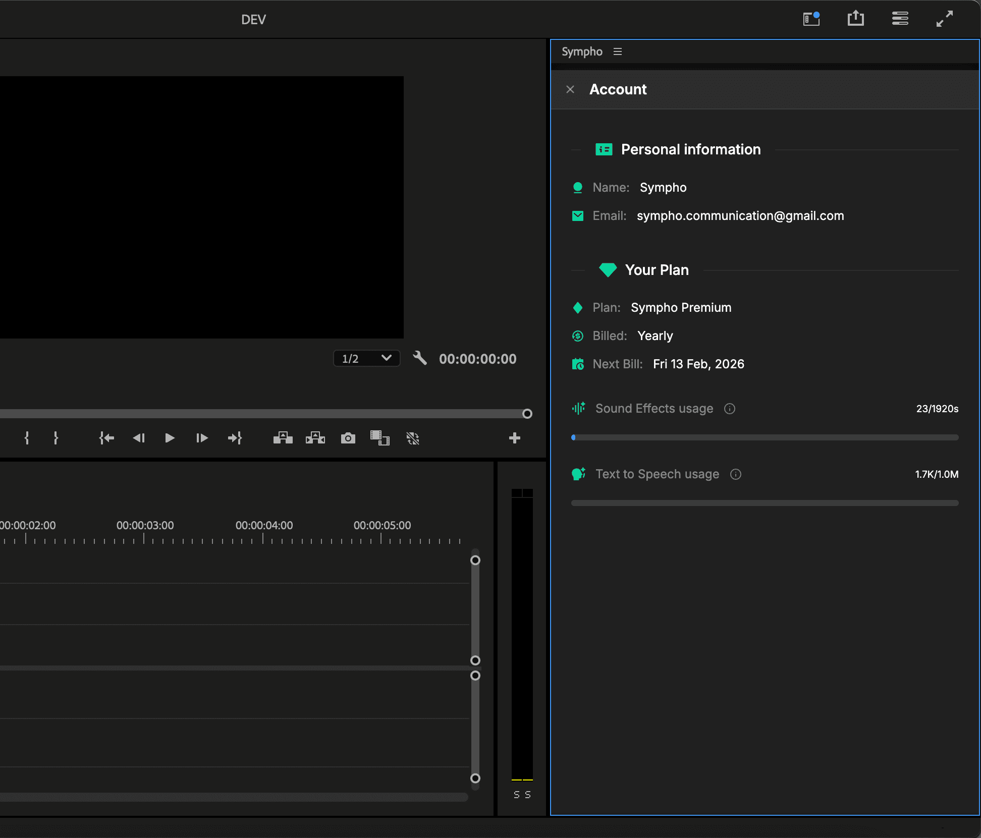Open the workspaces icon in the header

tap(900, 19)
